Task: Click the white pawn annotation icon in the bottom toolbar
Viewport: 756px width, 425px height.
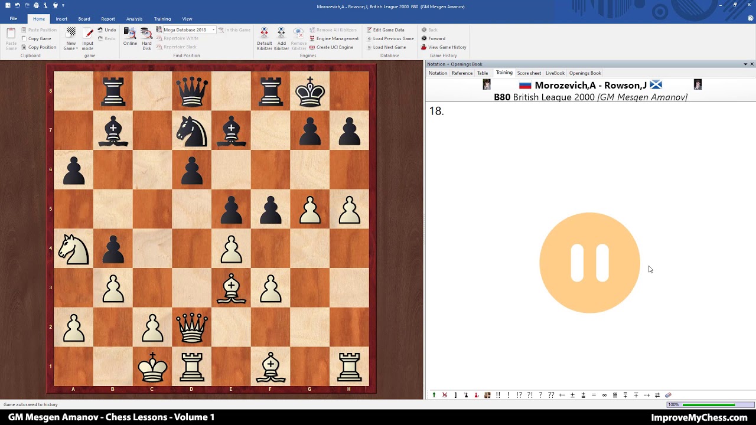Action: (466, 395)
